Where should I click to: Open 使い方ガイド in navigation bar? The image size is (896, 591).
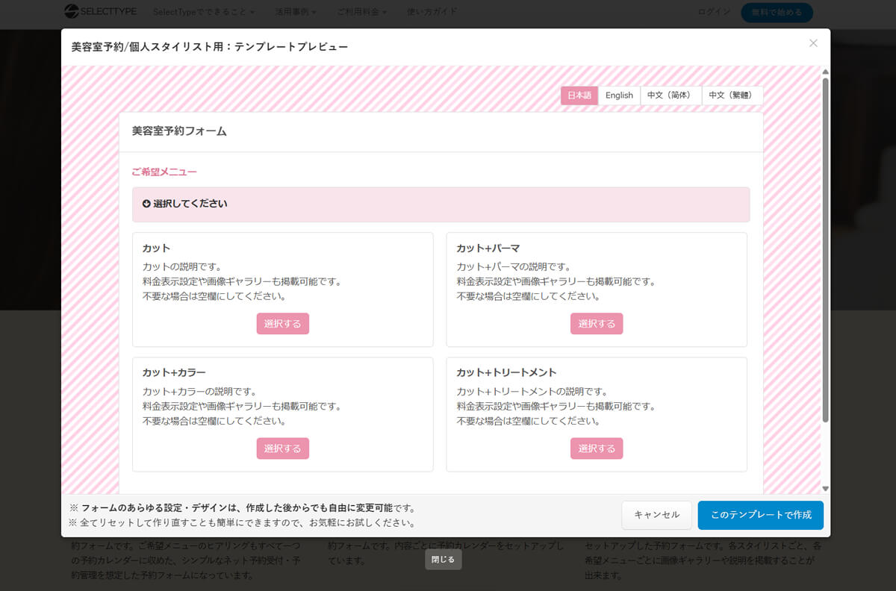click(x=432, y=12)
